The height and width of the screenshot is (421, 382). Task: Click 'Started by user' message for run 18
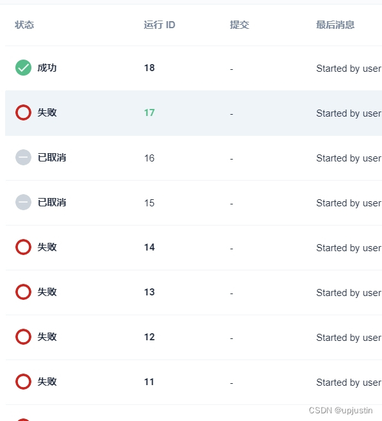point(349,69)
